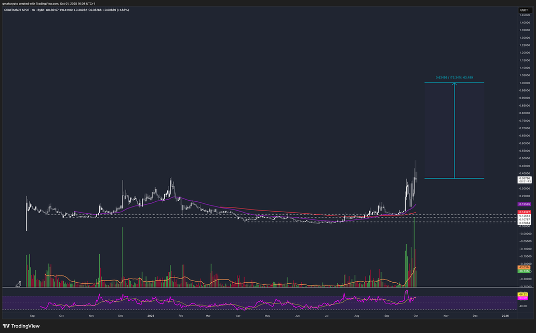Select the 0.12643 horizontal level label
This screenshot has width=536, height=333.
click(x=524, y=215)
